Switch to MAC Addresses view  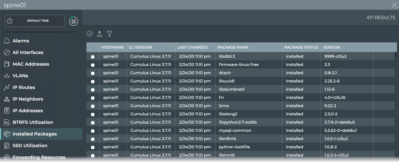pos(31,64)
